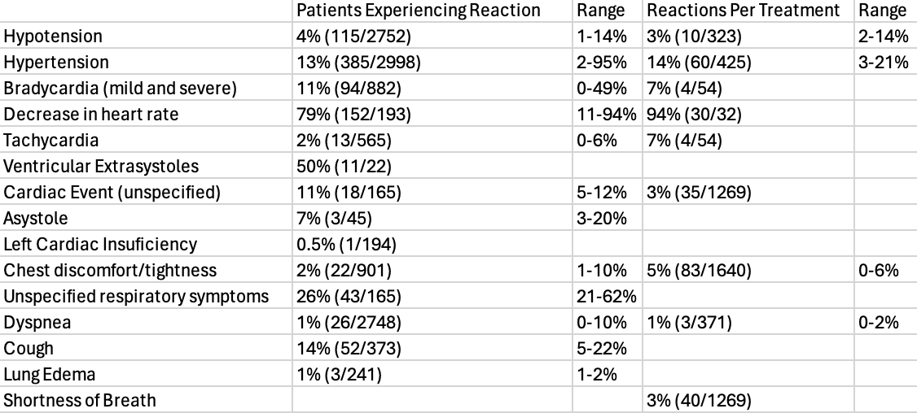Click the Dyspnea 1% (26/2748) cell

tap(351, 322)
